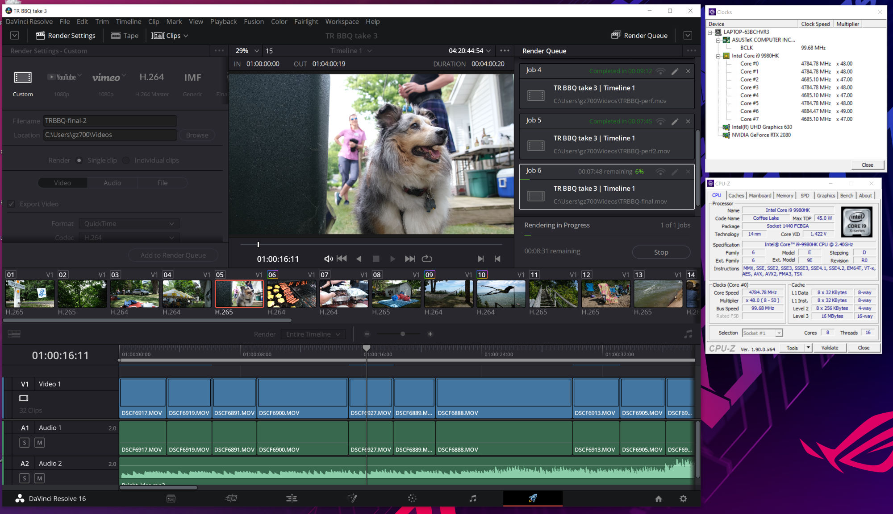The width and height of the screenshot is (893, 514).
Task: Switch to the File settings tab
Action: (162, 183)
